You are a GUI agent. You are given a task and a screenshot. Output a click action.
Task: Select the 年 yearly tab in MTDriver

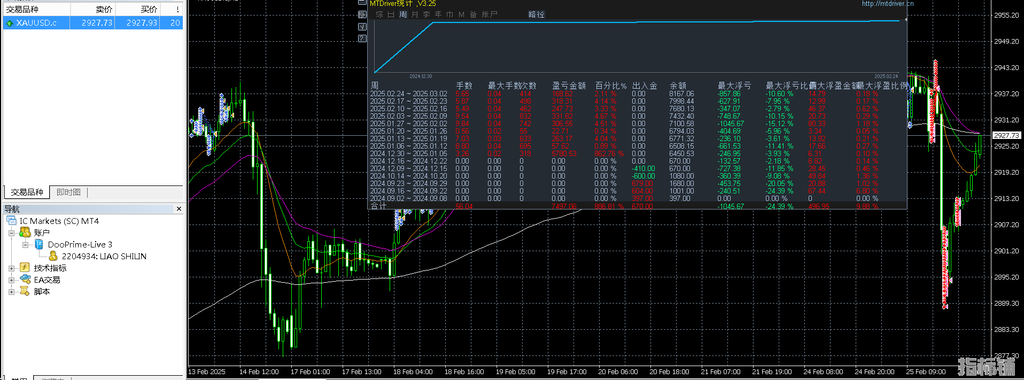pos(438,14)
